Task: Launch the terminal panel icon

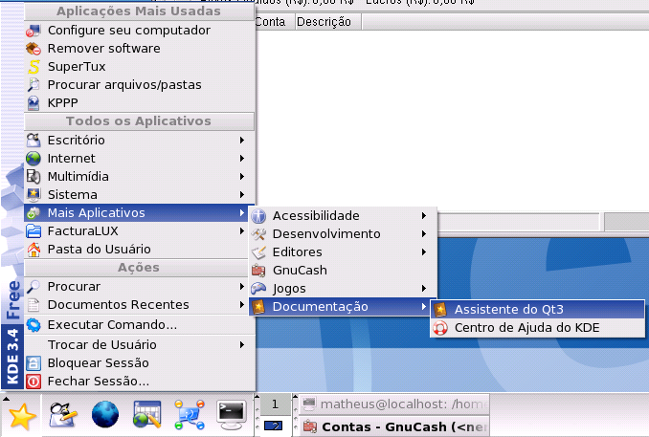Action: 231,415
